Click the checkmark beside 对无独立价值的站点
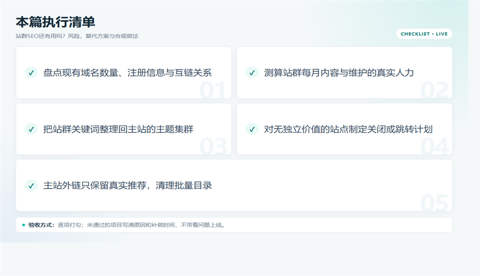 (252, 129)
